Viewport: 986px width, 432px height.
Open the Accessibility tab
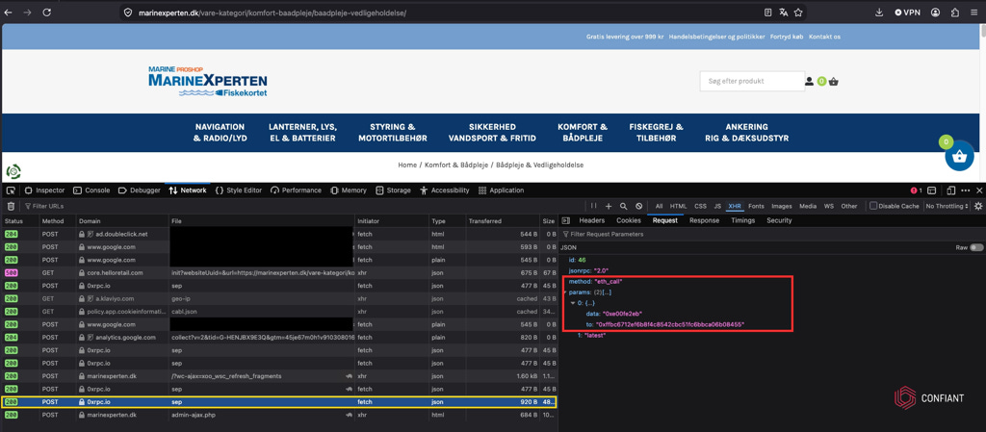click(445, 191)
